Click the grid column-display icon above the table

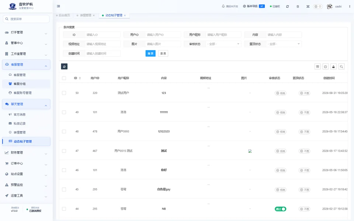(317, 67)
